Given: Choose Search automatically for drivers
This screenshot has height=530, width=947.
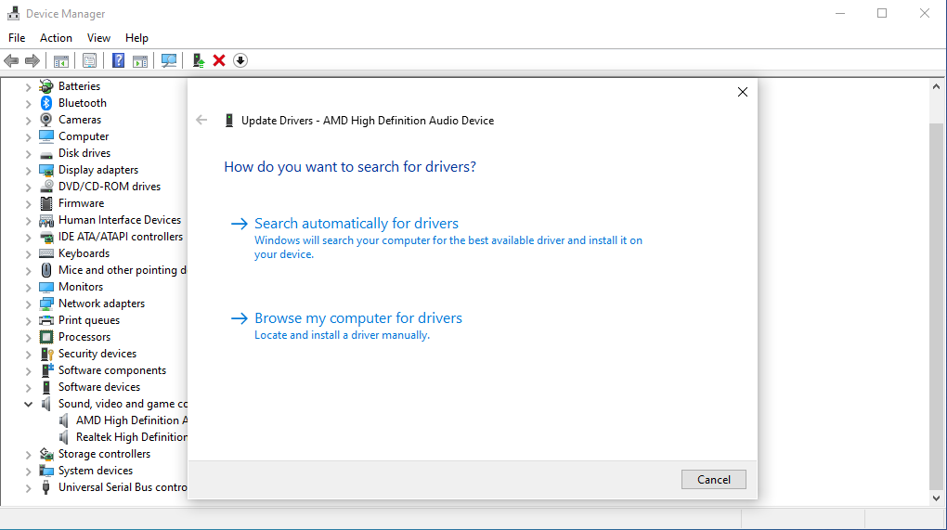Looking at the screenshot, I should pyautogui.click(x=357, y=224).
